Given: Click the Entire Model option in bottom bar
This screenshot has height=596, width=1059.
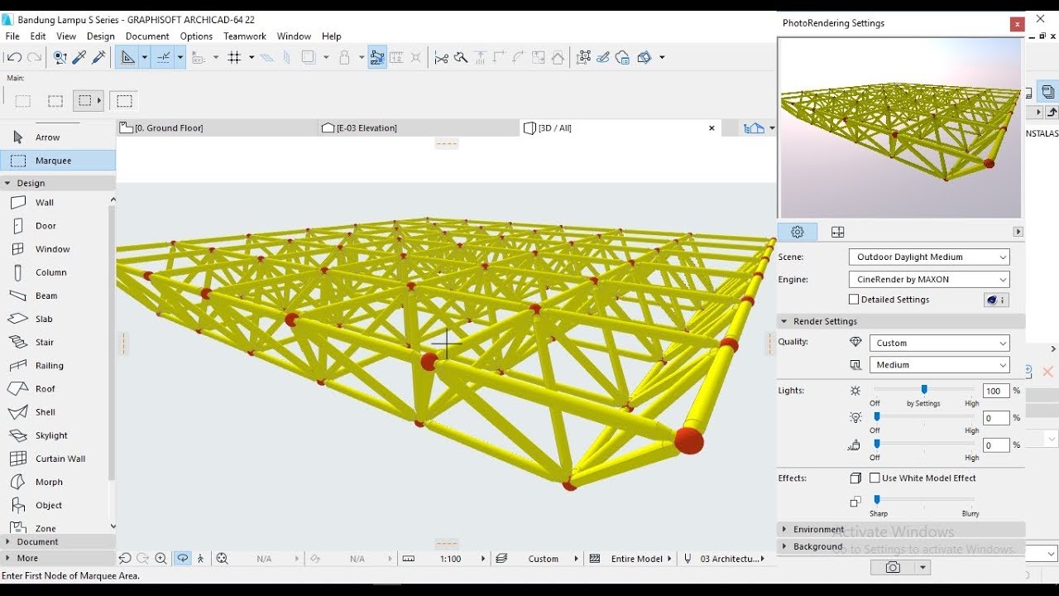Looking at the screenshot, I should tap(636, 559).
